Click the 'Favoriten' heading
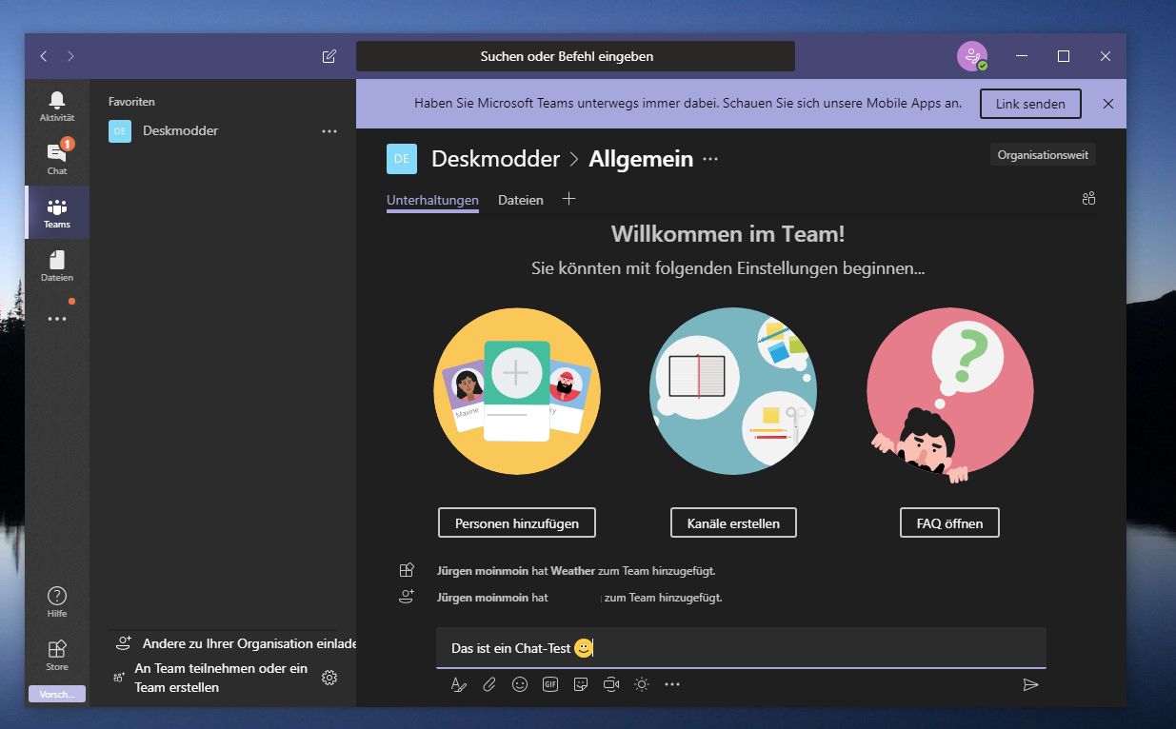Image resolution: width=1176 pixels, height=729 pixels. click(131, 102)
